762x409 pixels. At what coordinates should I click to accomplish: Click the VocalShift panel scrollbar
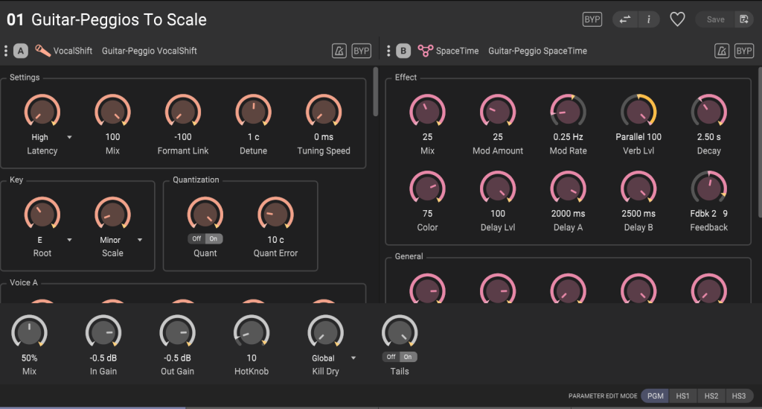(376, 92)
